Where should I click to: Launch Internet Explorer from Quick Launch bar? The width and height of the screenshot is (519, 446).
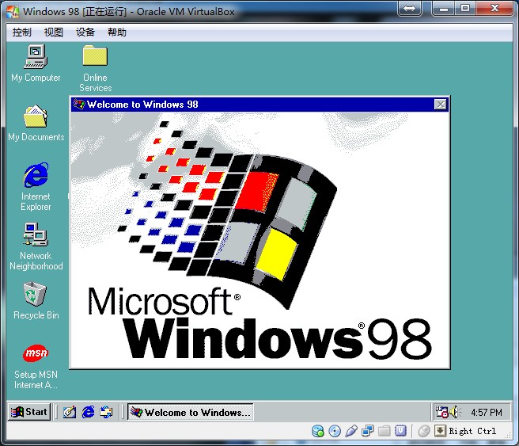[x=88, y=412]
